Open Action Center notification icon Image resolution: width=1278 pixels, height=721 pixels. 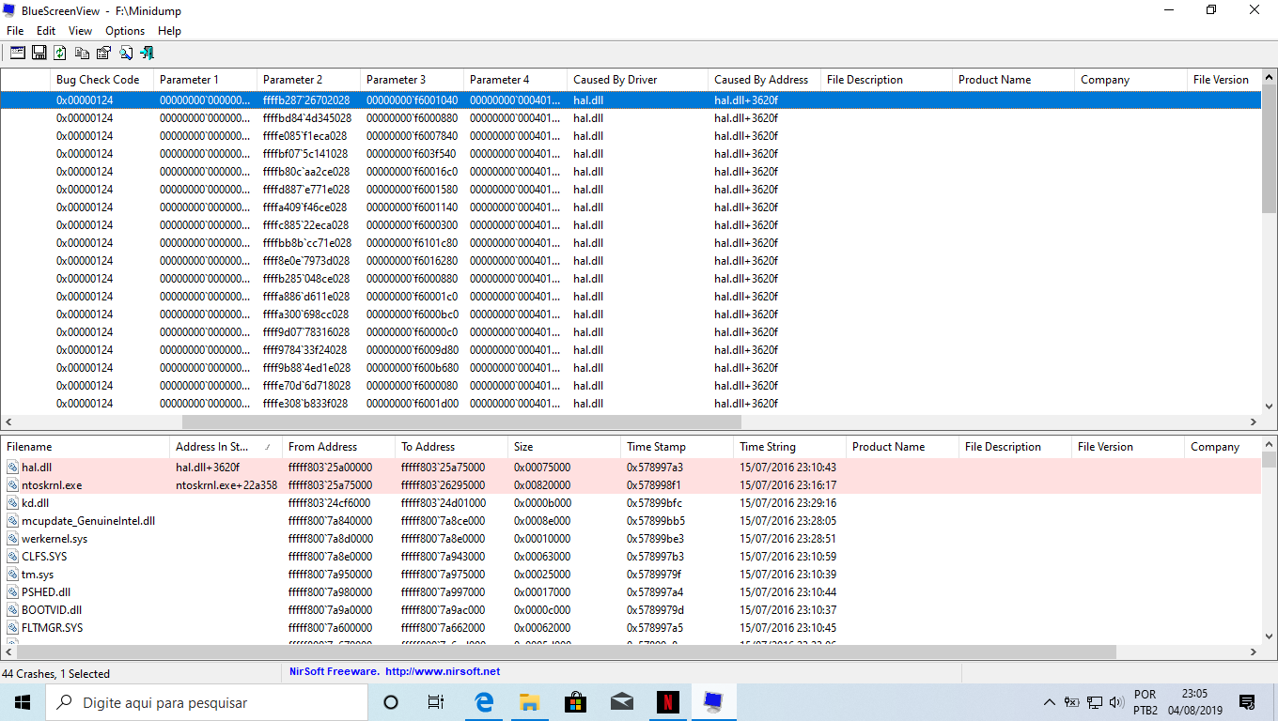pos(1247,702)
